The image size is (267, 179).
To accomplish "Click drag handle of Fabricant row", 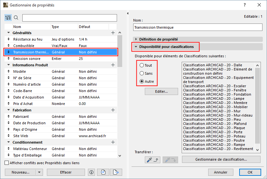I will click(8, 117).
